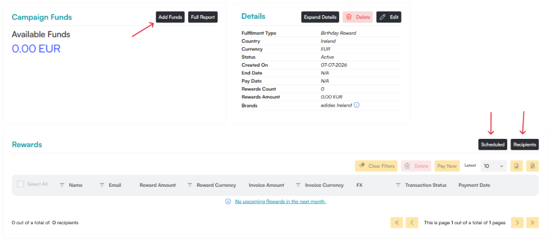Click the '0 out of a total of 0 recipients' text

point(45,223)
